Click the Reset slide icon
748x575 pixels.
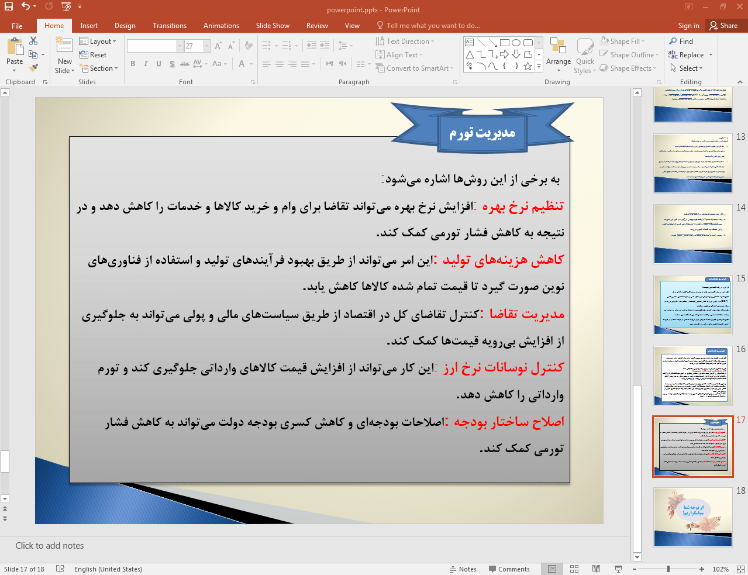point(93,55)
